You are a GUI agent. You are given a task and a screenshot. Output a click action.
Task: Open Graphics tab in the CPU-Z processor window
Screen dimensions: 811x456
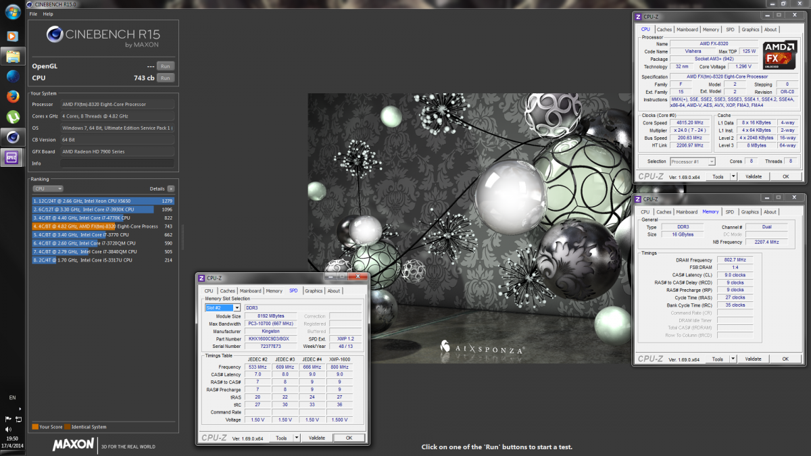(x=750, y=30)
